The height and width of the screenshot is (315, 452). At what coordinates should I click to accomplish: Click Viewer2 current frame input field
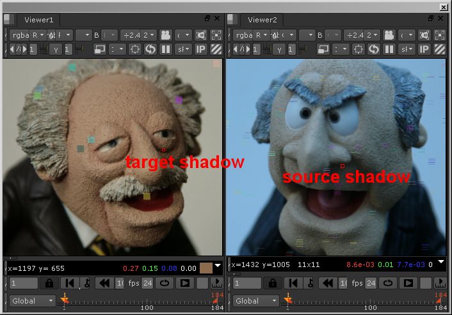(247, 283)
